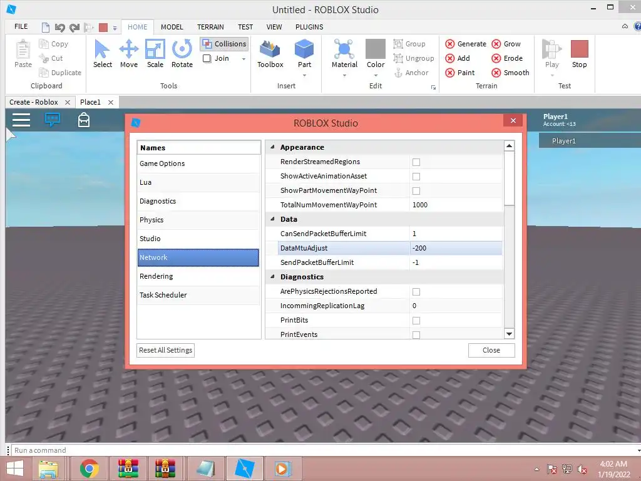Image resolution: width=641 pixels, height=481 pixels.
Task: Click the new file icon in quick toolbar
Action: pyautogui.click(x=45, y=28)
